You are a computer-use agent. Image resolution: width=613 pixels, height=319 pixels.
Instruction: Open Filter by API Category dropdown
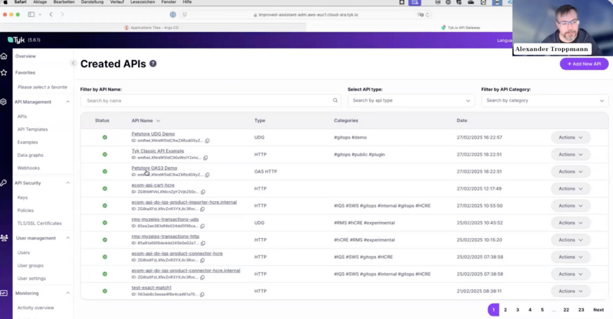545,100
